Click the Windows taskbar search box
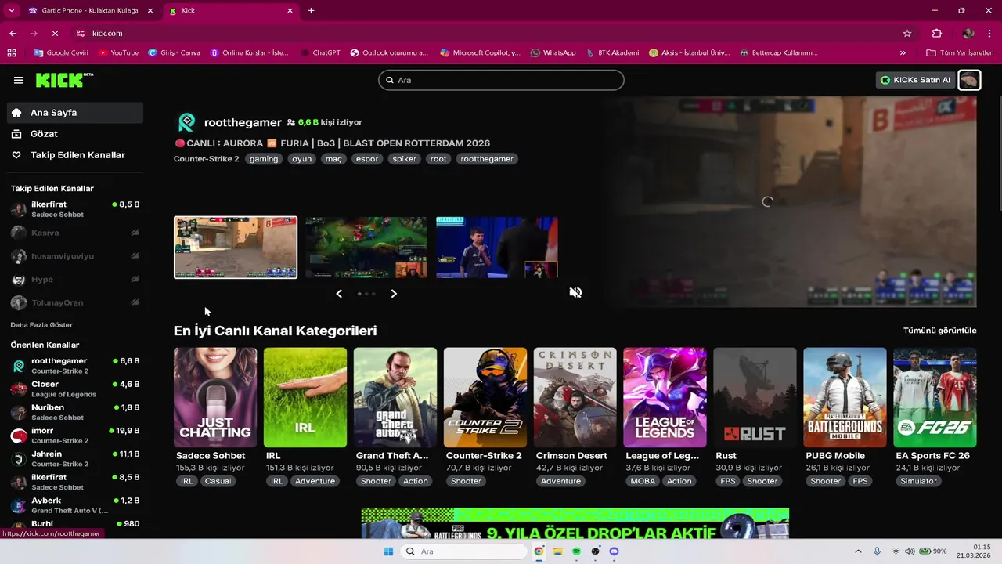This screenshot has width=1002, height=564. (x=463, y=551)
